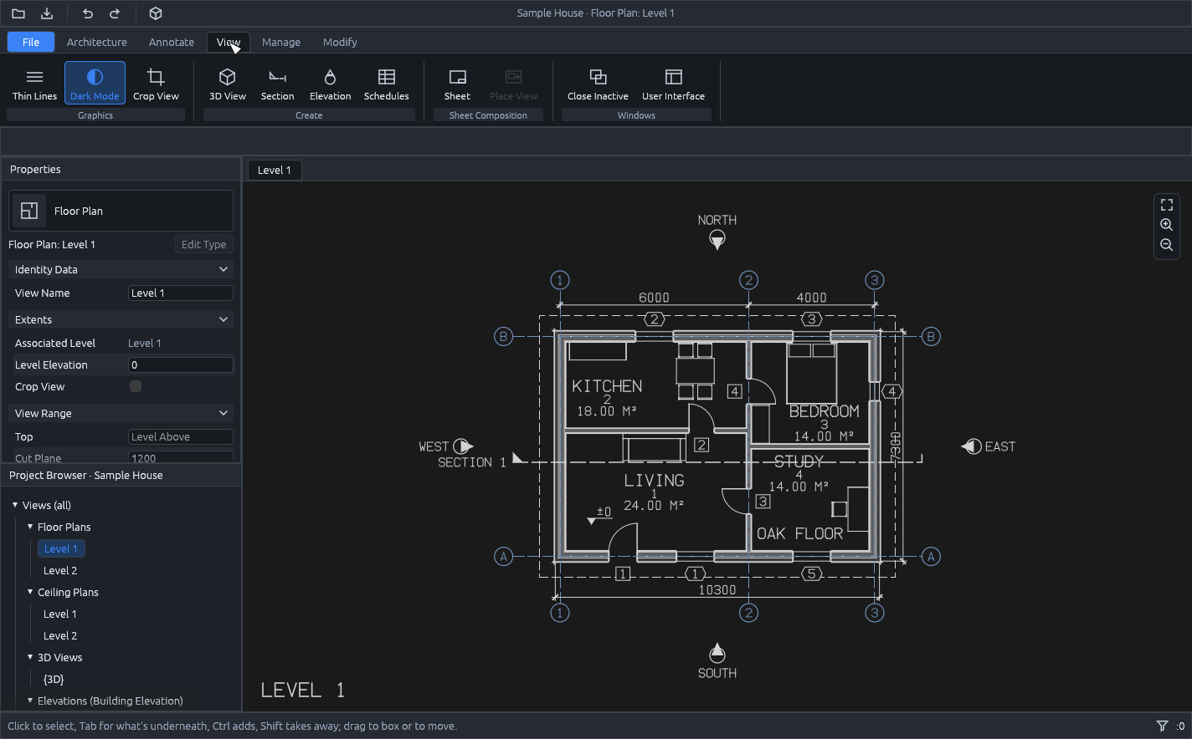Click the BEDROOM room label
The height and width of the screenshot is (739, 1192).
coord(825,411)
